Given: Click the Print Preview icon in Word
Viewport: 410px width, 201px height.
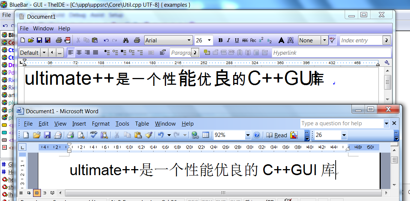Looking at the screenshot, I should pos(81,135).
